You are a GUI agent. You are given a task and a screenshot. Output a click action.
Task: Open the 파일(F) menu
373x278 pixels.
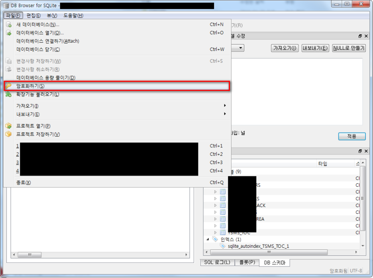(13, 16)
